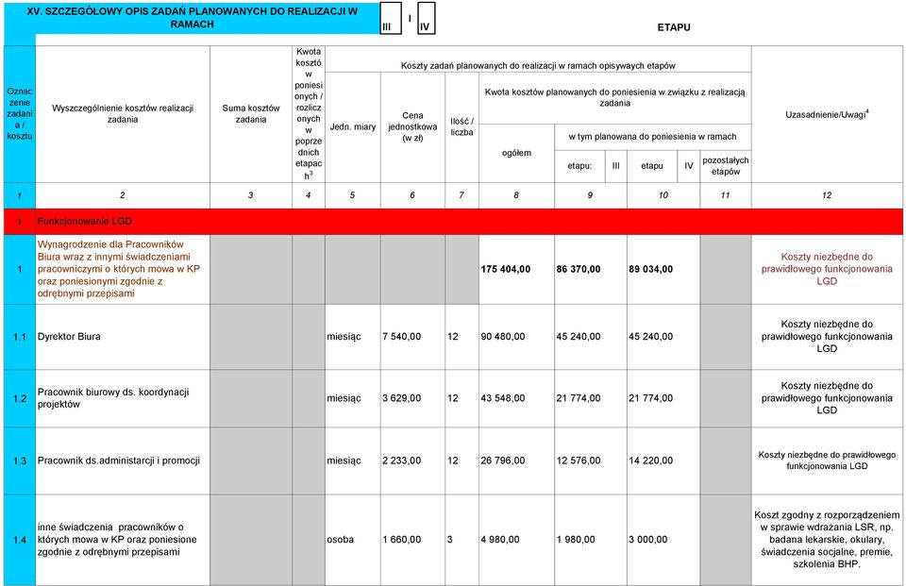Select the Dyrektor Biura cell
The height and width of the screenshot is (586, 906).
pyautogui.click(x=123, y=336)
